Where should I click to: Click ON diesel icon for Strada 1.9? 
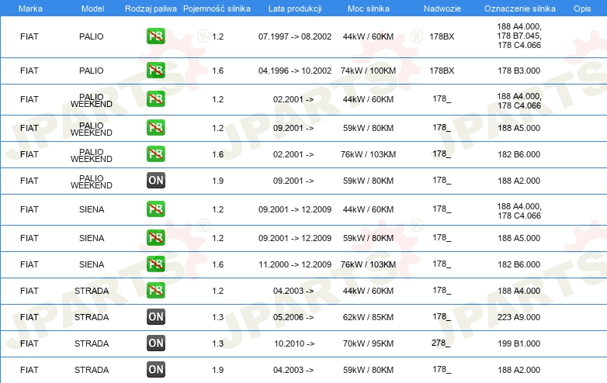click(x=155, y=370)
